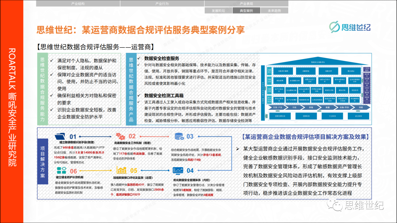Click the 采集/产生 arrow in the diagram
The image size is (397, 223).
pos(278,107)
